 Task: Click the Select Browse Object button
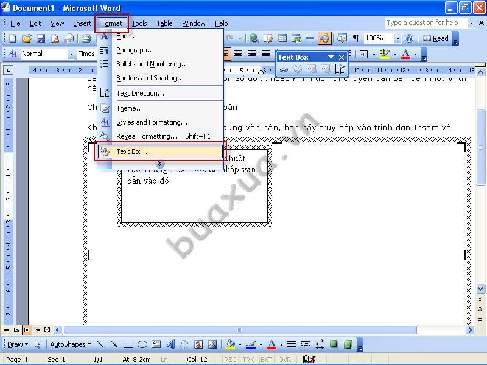click(480, 310)
